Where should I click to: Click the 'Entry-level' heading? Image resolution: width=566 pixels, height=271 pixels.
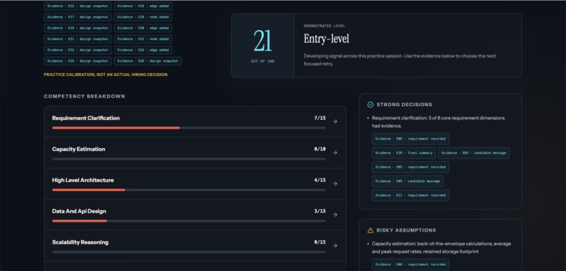tap(327, 39)
